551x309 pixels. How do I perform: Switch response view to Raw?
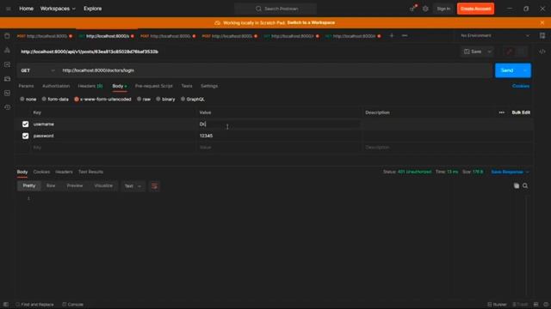coord(51,186)
